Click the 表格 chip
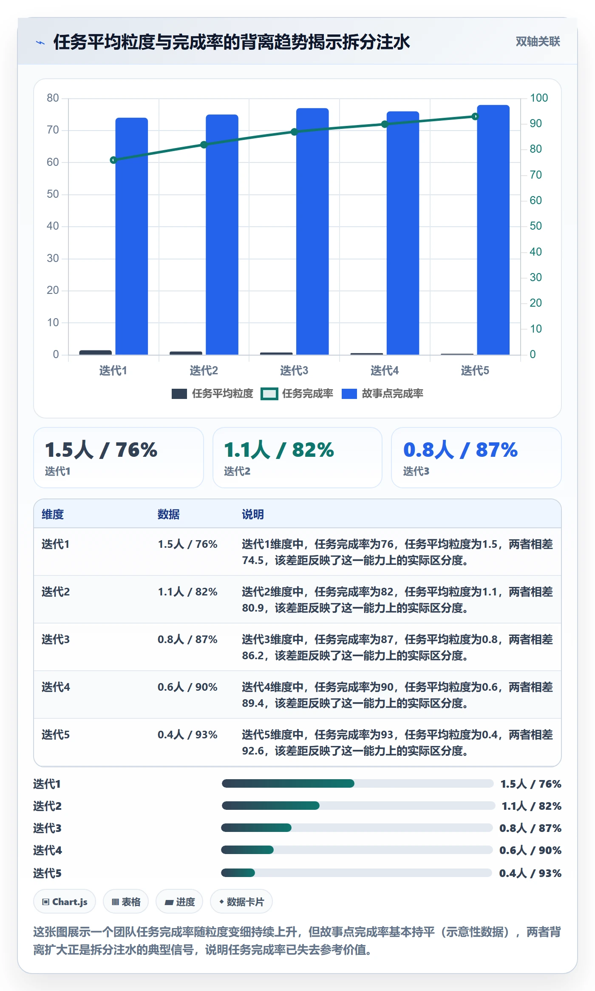This screenshot has width=595, height=991. (126, 901)
